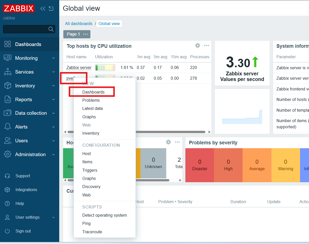Click the search magnifier icon
Image resolution: width=309 pixels, height=244 pixels.
(51, 29)
